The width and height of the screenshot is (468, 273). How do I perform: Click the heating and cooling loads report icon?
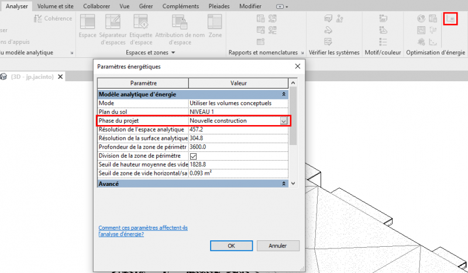[x=260, y=19]
